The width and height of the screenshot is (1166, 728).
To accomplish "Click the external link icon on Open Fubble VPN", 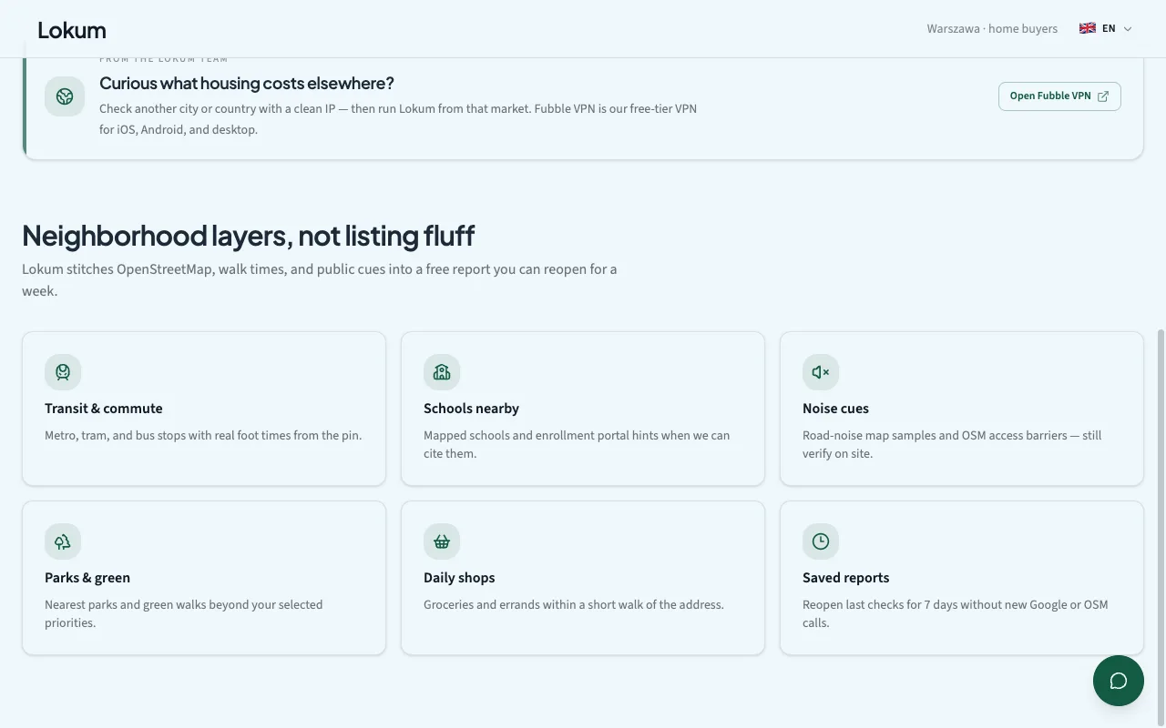I will point(1103,96).
